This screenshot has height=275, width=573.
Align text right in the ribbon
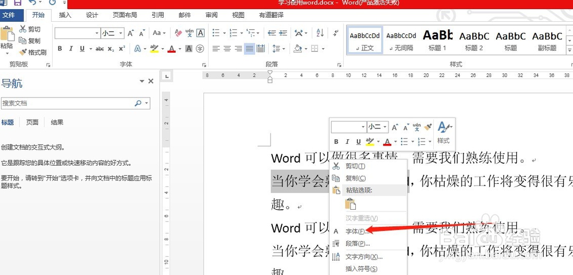238,49
